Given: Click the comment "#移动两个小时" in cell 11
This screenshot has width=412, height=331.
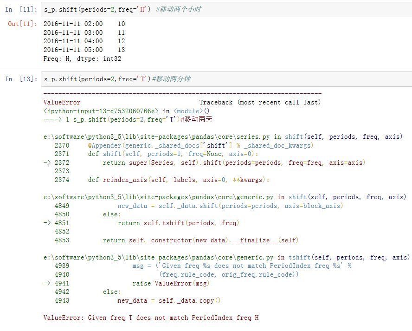Looking at the screenshot, I should [x=179, y=9].
